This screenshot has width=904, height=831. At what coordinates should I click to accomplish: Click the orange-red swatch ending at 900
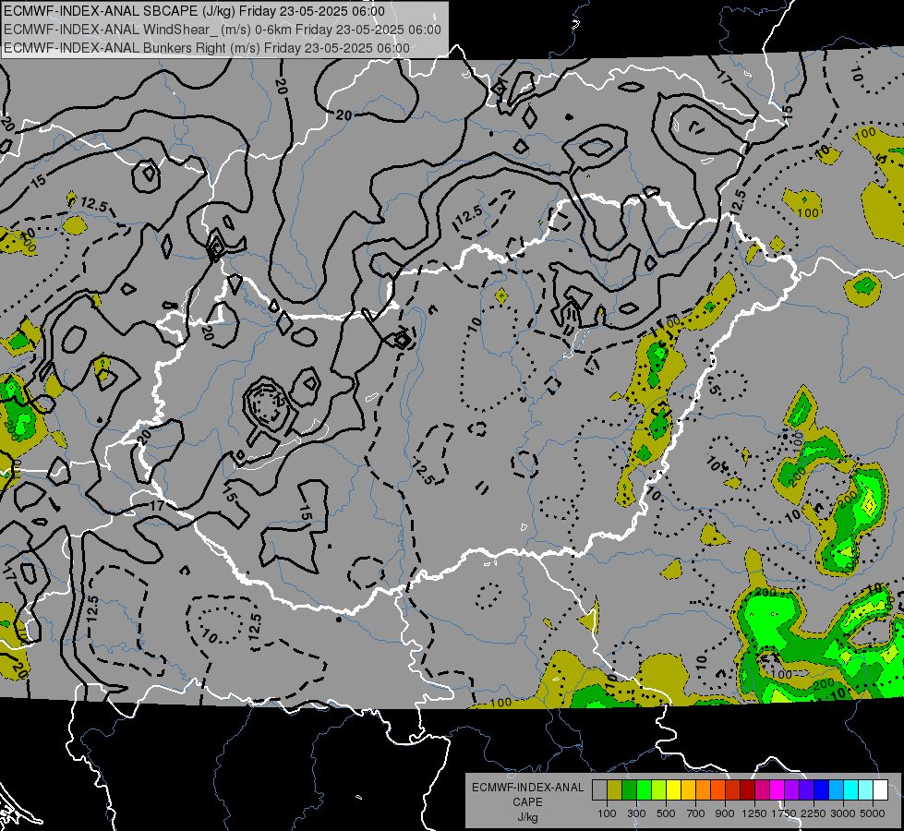coord(717,790)
